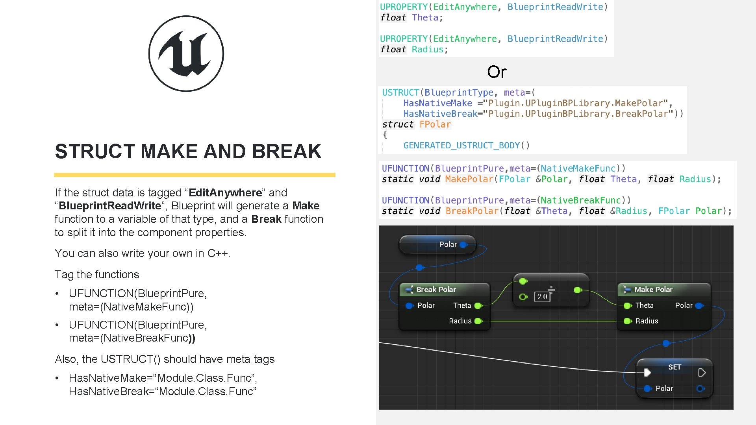
Task: Click the exec output arrow on SET node
Action: 702,372
